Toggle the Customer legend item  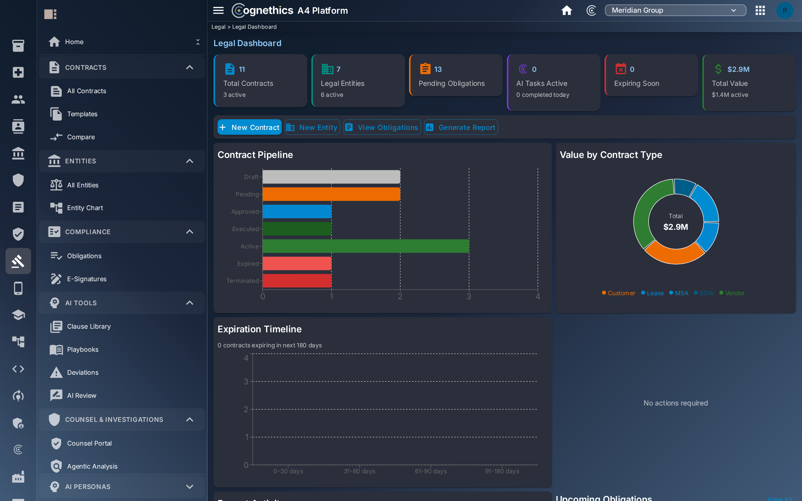[619, 293]
